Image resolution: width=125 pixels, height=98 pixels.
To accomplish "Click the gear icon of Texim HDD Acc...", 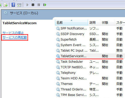I will (58, 78).
